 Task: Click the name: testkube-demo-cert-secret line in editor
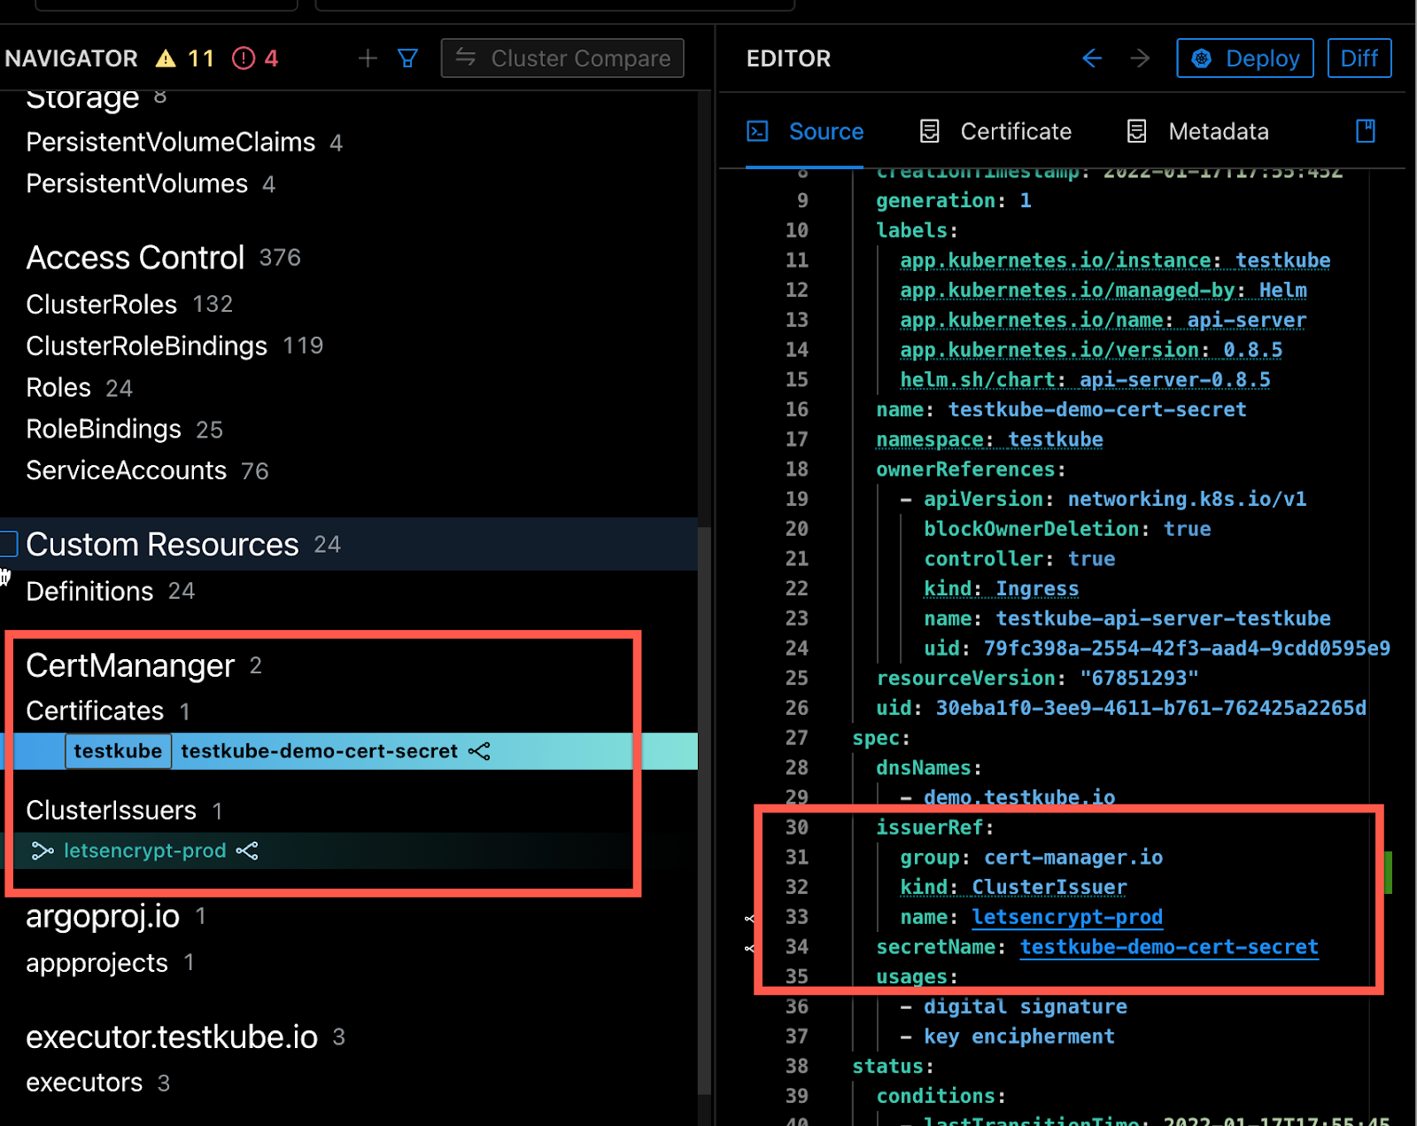1061,409
